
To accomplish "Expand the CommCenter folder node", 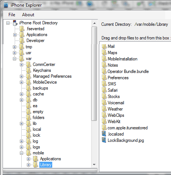I will tap(21, 64).
